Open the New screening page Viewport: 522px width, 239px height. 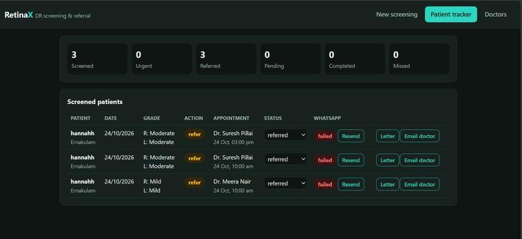pos(396,15)
